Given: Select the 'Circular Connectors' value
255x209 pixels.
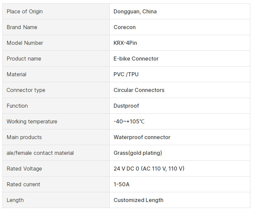Looking at the screenshot, I should point(139,90).
